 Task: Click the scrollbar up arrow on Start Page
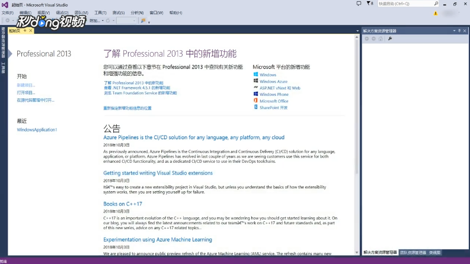point(357,37)
